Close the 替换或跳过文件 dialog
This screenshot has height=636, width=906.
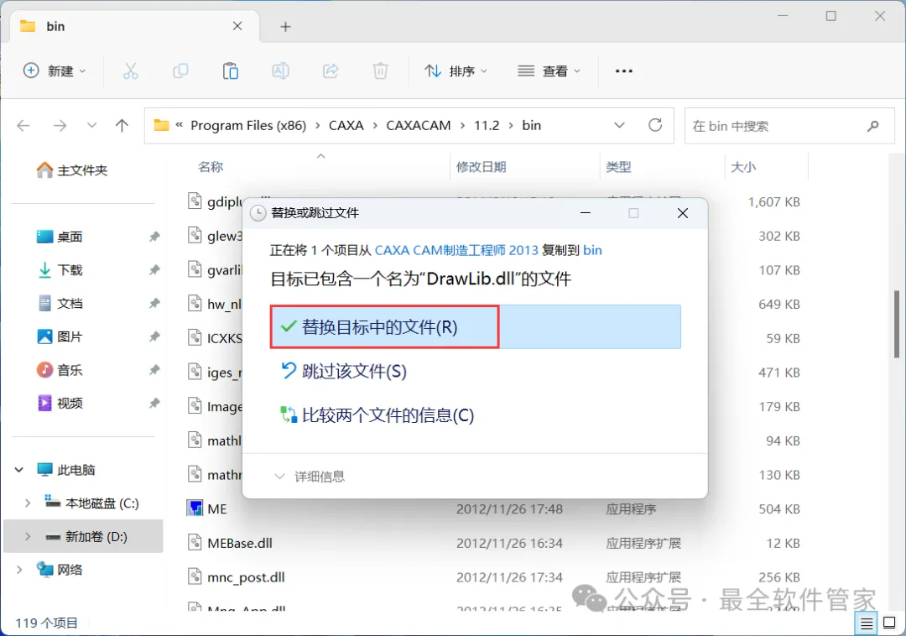[x=682, y=213]
